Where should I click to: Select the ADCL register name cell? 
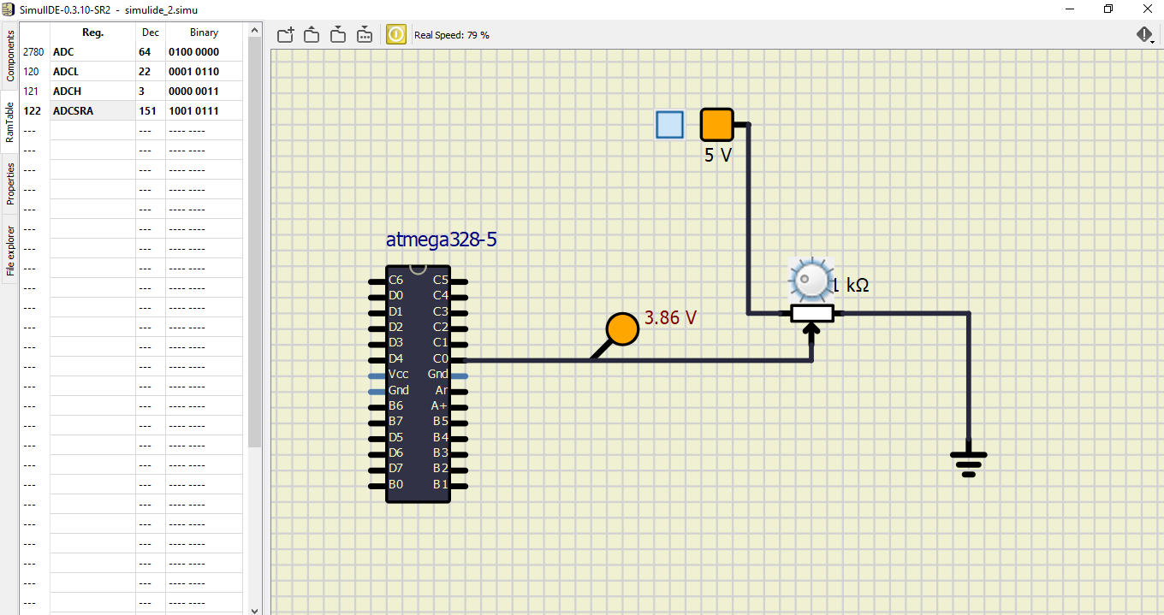(92, 72)
